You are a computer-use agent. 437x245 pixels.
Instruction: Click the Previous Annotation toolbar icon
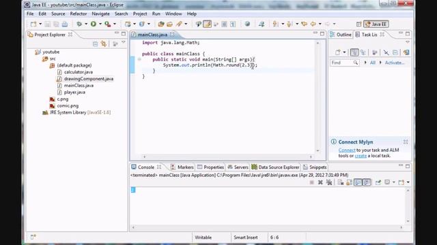[290, 24]
